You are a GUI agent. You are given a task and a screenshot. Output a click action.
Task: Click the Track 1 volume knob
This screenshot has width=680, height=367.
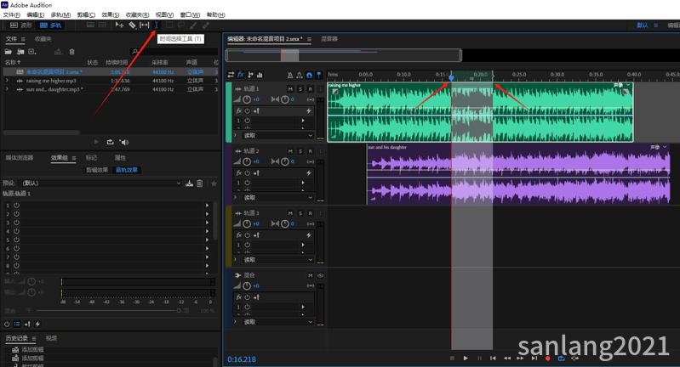[247, 99]
